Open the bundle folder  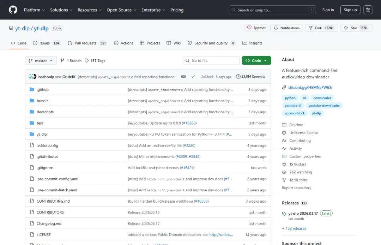pos(43,101)
